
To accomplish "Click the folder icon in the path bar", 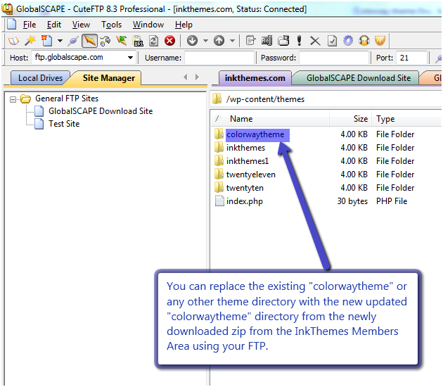I will coord(217,99).
